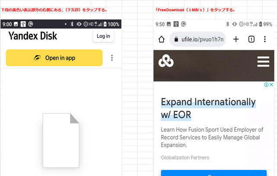This screenshot has width=277, height=176.
Task: Tap the image notification icon in right status bar
Action: pos(169,24)
